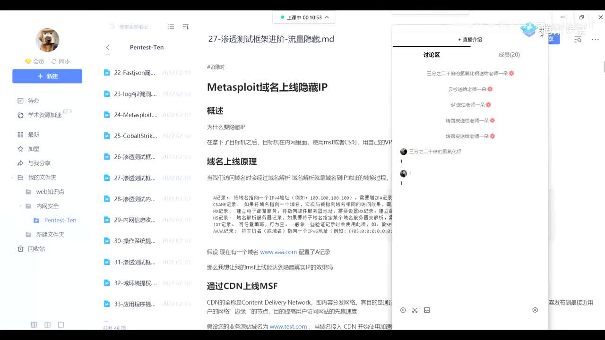Open the 会员 membership diamond icon

click(28, 61)
